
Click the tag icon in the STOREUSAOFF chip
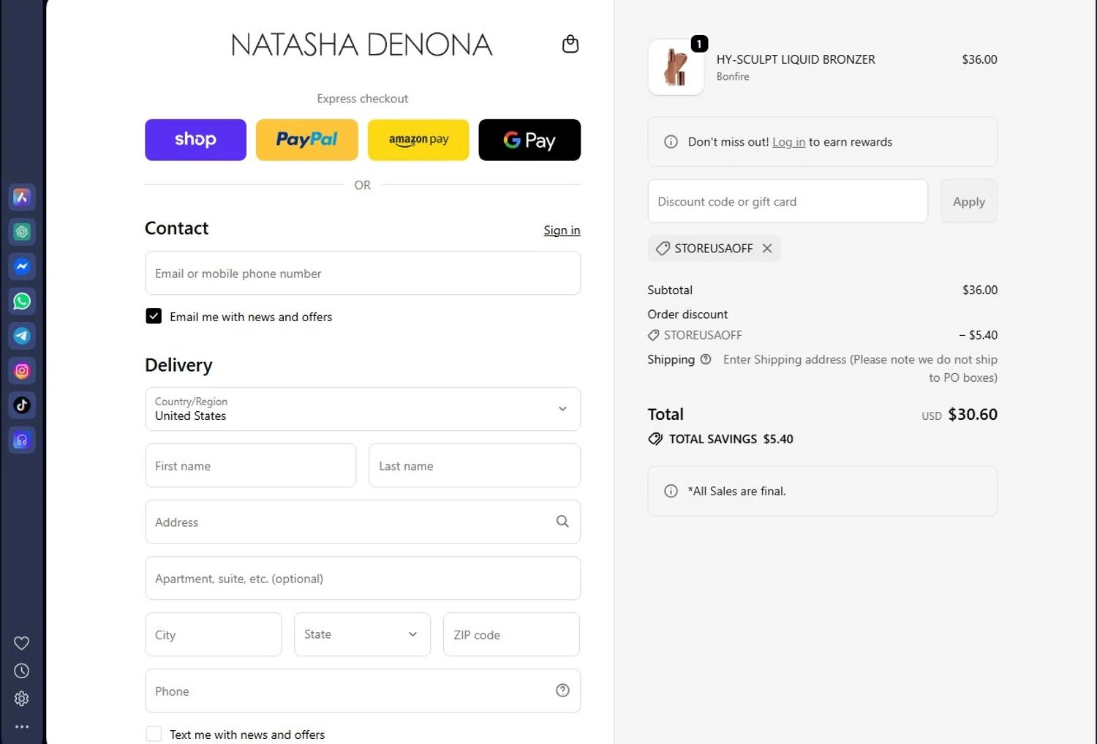click(663, 249)
